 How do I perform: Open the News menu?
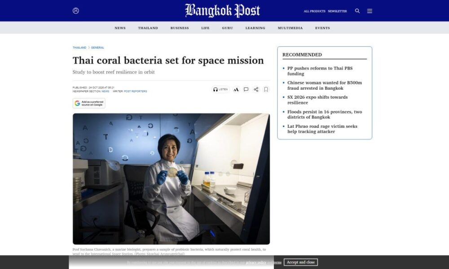click(x=120, y=28)
